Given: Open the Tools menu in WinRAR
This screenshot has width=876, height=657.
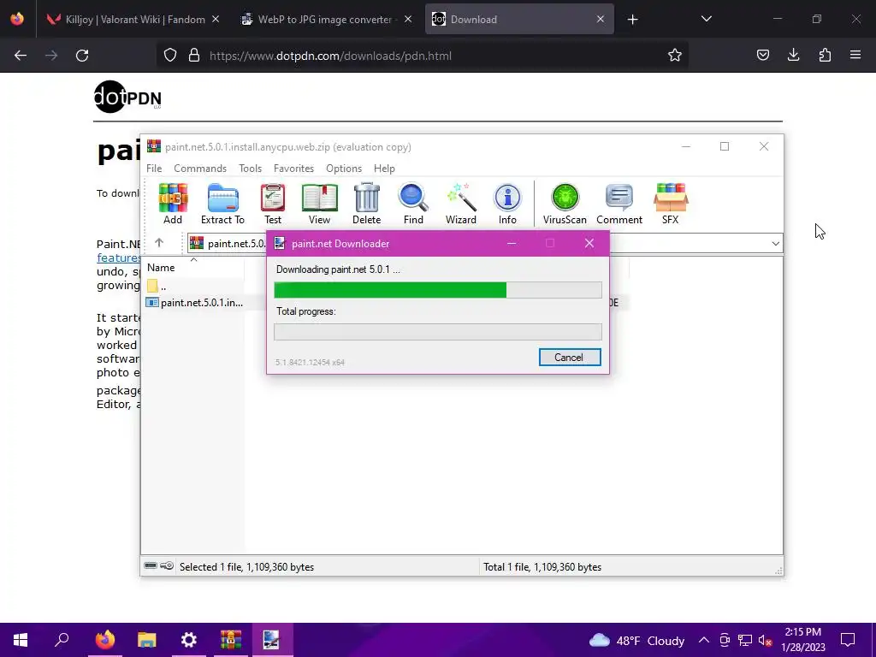Looking at the screenshot, I should pyautogui.click(x=251, y=169).
